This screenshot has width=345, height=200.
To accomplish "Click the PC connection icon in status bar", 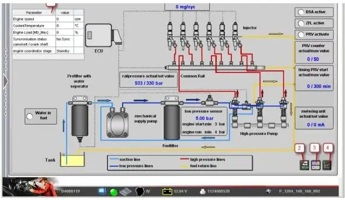I will 102,191.
